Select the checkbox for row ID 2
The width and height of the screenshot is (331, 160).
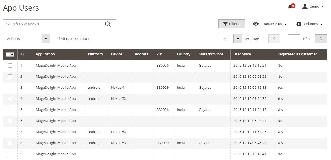[x=10, y=76]
